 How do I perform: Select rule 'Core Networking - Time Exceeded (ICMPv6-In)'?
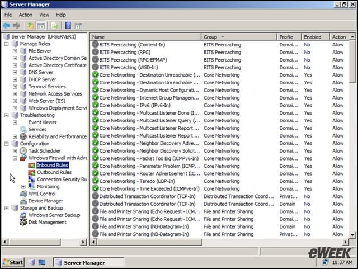pos(149,188)
